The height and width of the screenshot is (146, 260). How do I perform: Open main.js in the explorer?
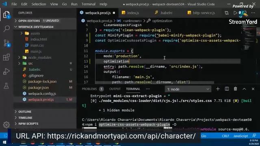pyautogui.click(x=36, y=52)
